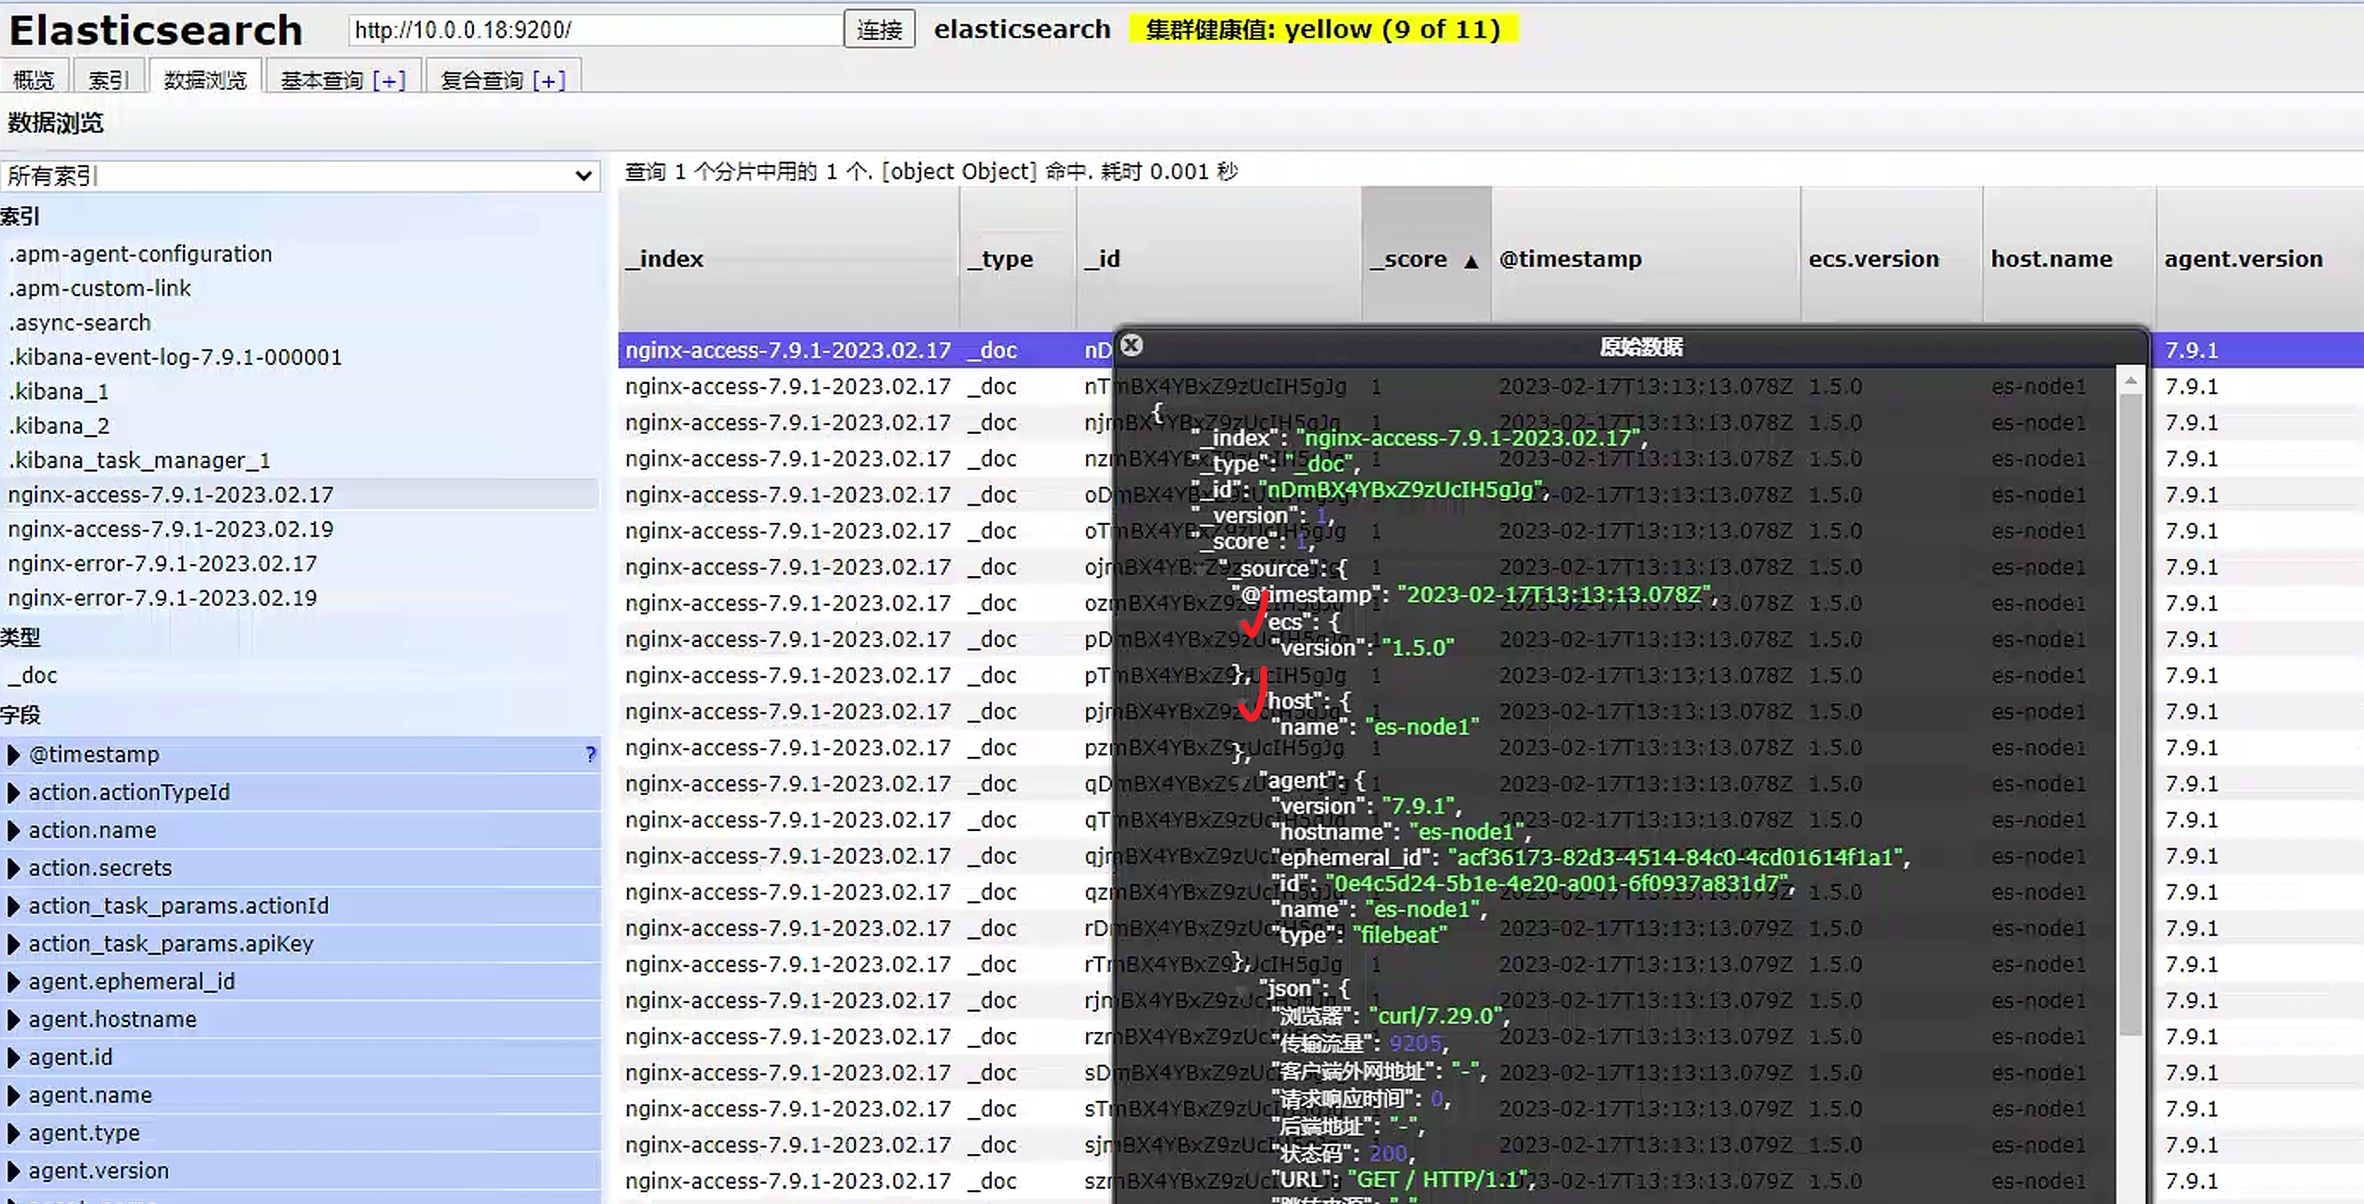This screenshot has width=2364, height=1204.
Task: Click the cluster health yellow status
Action: [x=1323, y=30]
